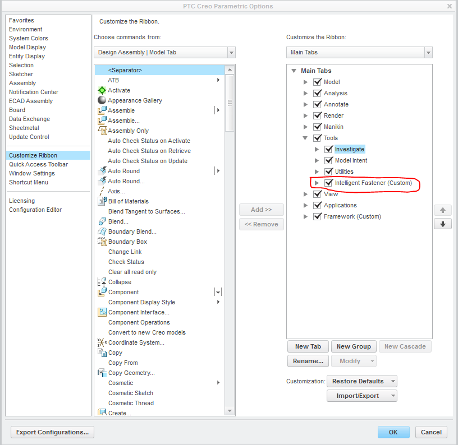Click the Blend... command icon
The height and width of the screenshot is (445, 458).
pos(102,221)
